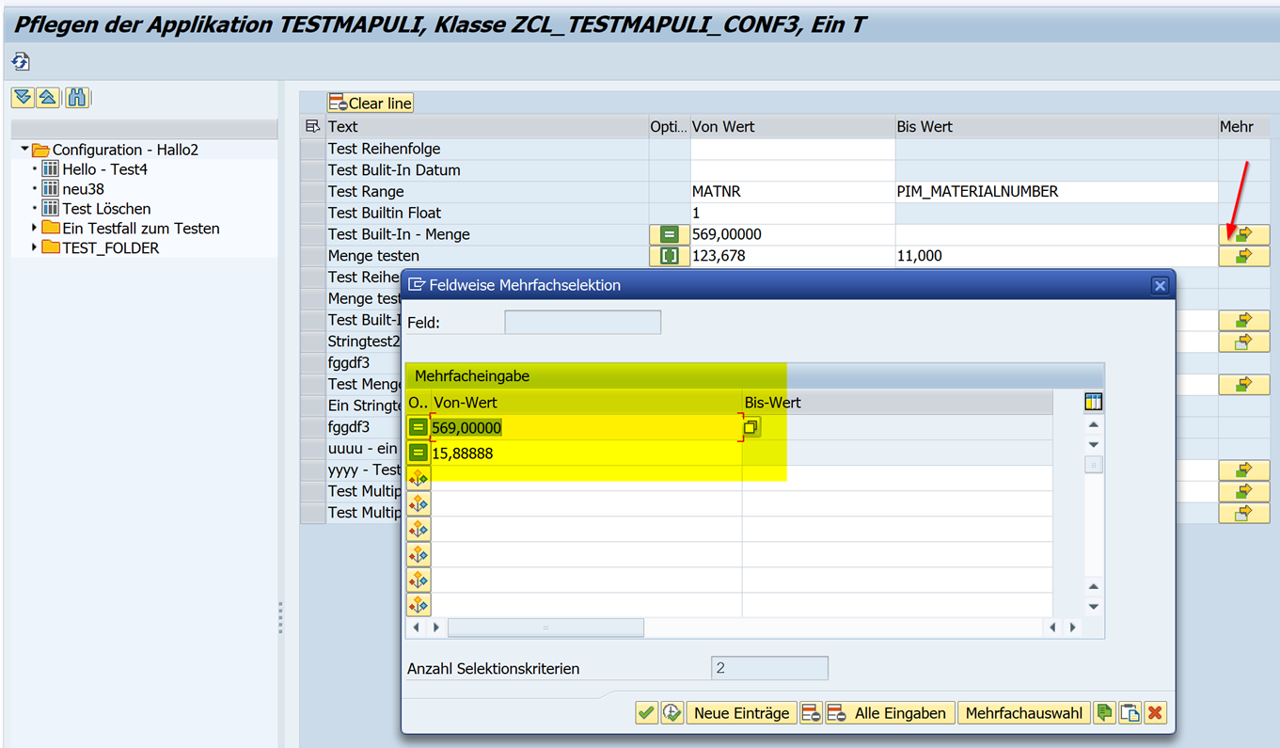The width and height of the screenshot is (1280, 748).
Task: Select the Hello - Test4 tree entry
Action: pos(104,169)
